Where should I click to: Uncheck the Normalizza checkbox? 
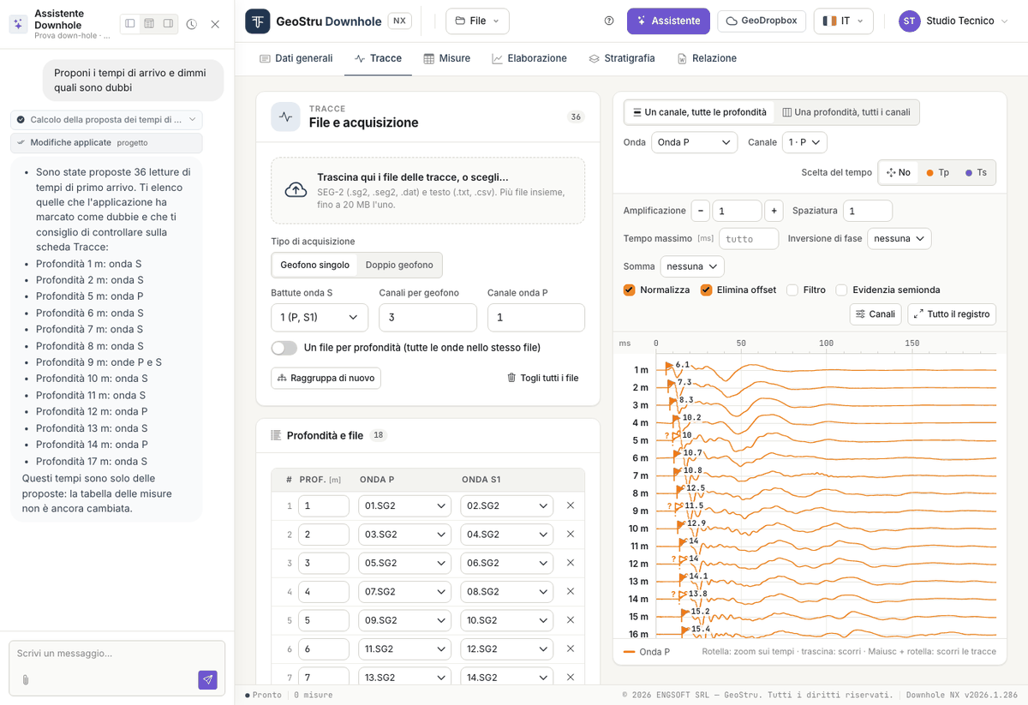pos(630,290)
